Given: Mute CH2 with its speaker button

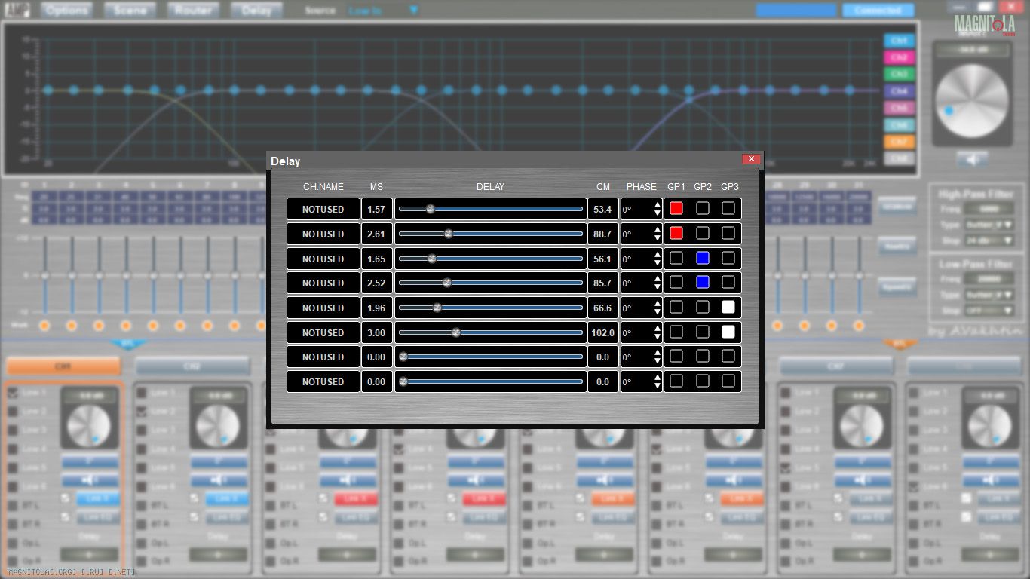Looking at the screenshot, I should tap(219, 480).
